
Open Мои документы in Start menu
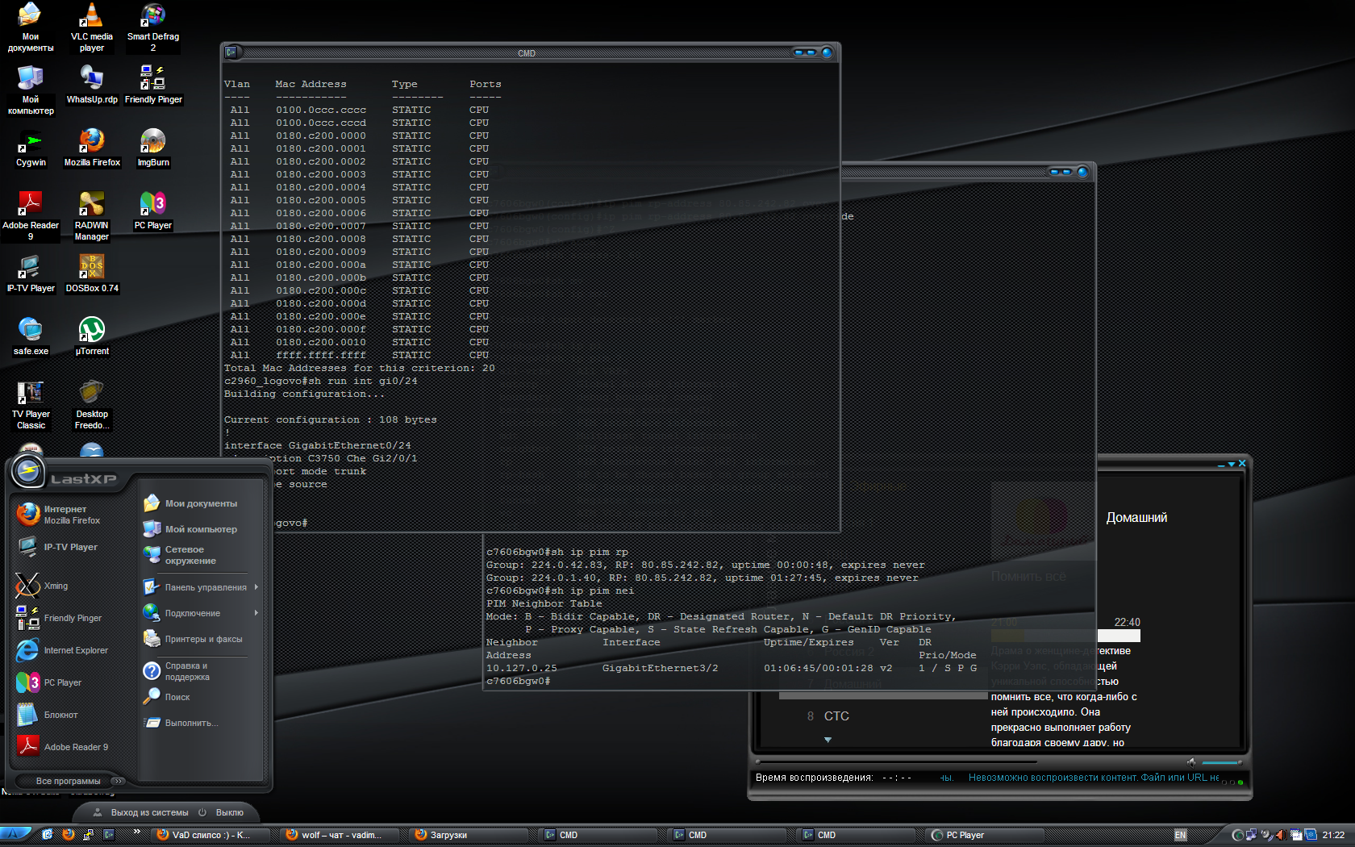pyautogui.click(x=202, y=503)
